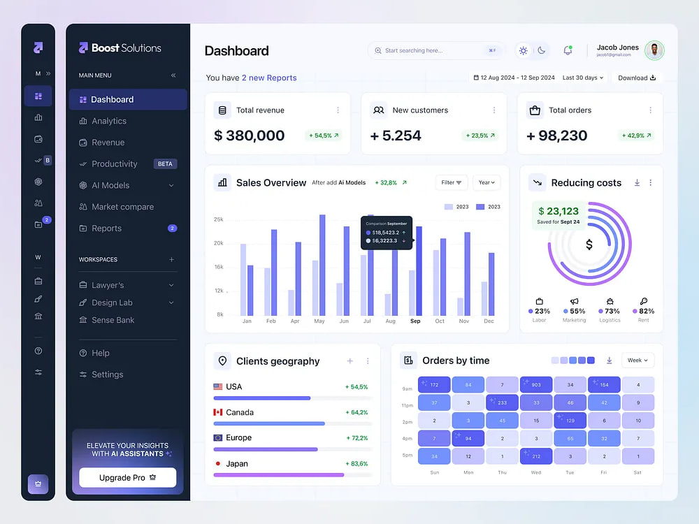Add a region in Clients geography
The image size is (699, 524).
coord(350,361)
